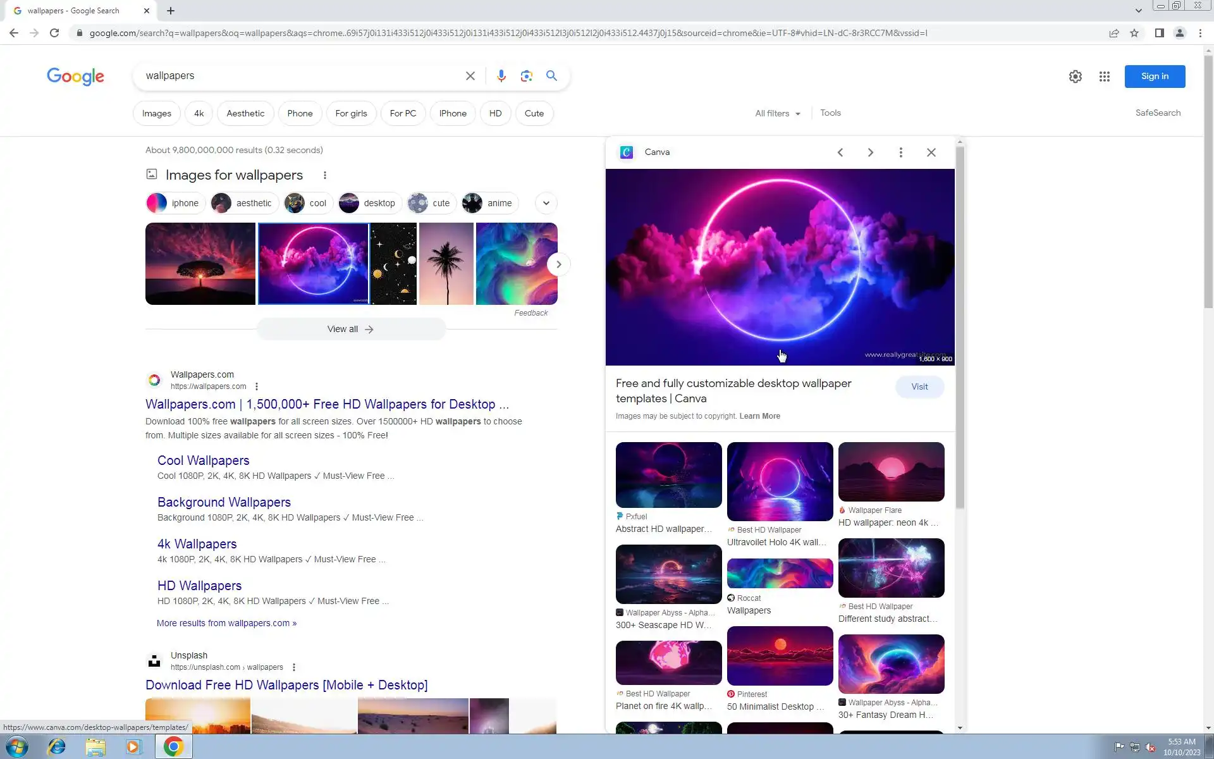
Task: Select the palm tree wallpaper thumbnail
Action: [446, 264]
